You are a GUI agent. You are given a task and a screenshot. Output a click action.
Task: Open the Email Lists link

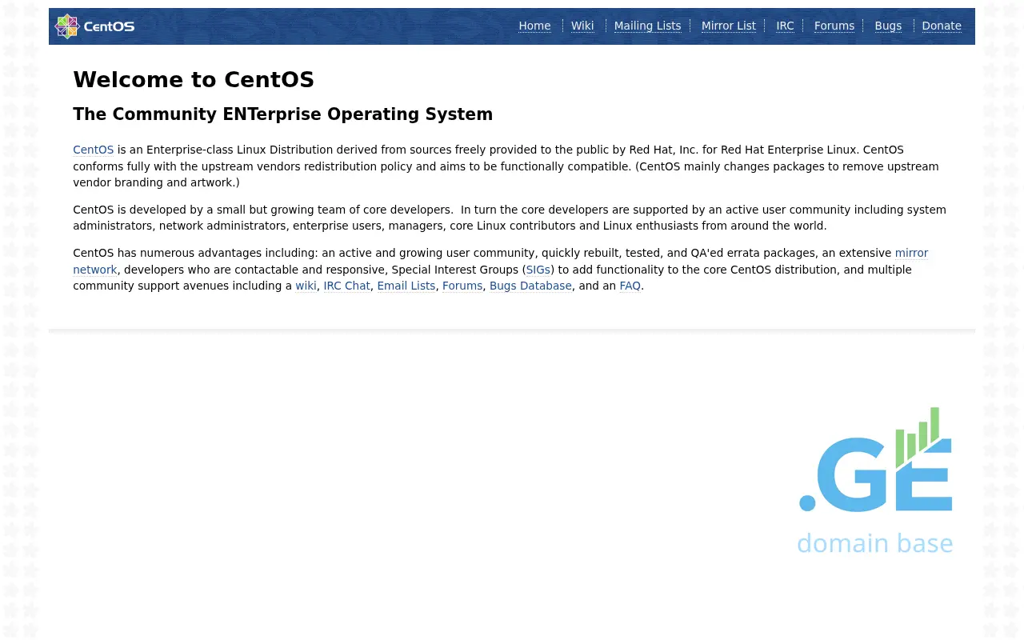pyautogui.click(x=406, y=286)
